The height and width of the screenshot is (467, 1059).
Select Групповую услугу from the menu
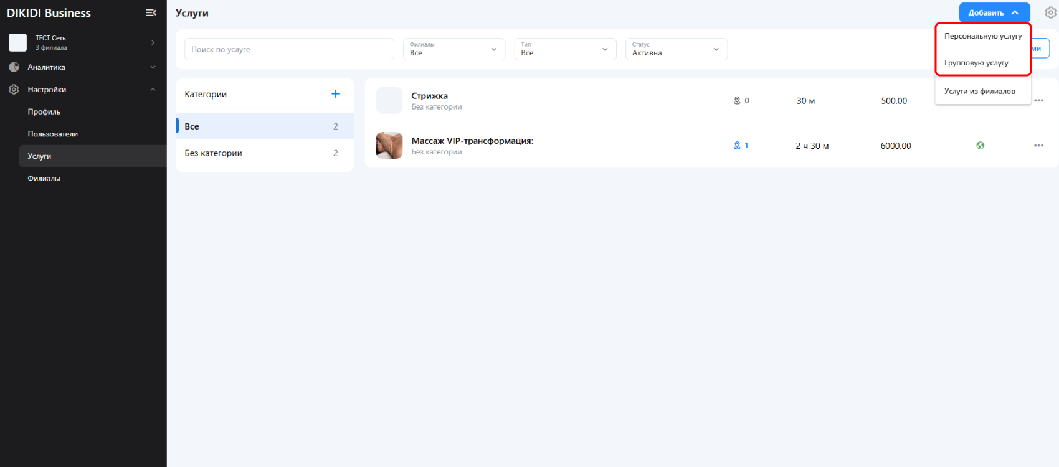[x=976, y=63]
